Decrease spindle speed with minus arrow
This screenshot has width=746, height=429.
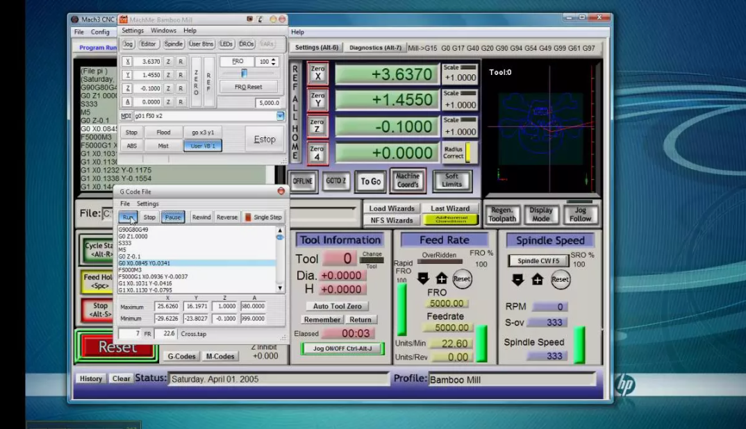517,280
